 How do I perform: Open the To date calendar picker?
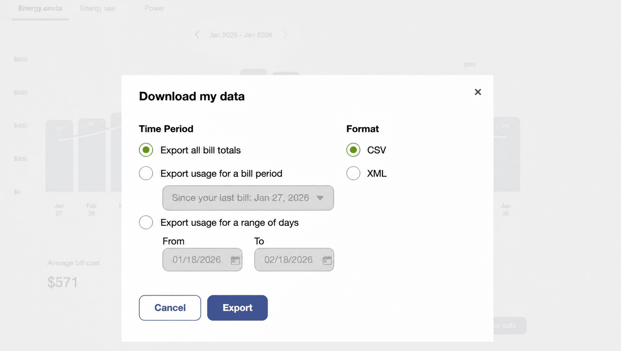pyautogui.click(x=327, y=260)
